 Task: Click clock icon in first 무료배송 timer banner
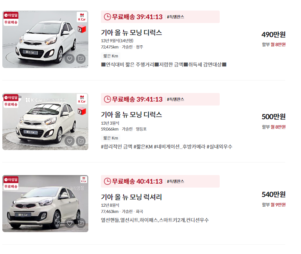coord(107,17)
